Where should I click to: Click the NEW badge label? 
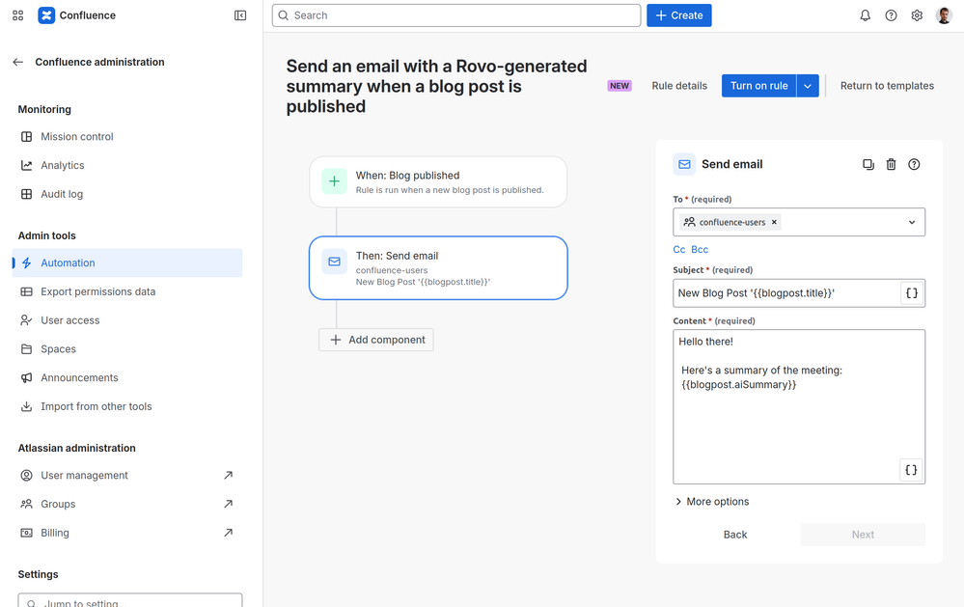coord(620,86)
